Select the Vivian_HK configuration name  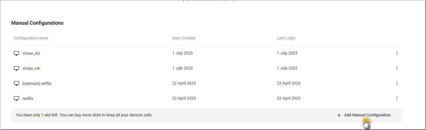31,68
